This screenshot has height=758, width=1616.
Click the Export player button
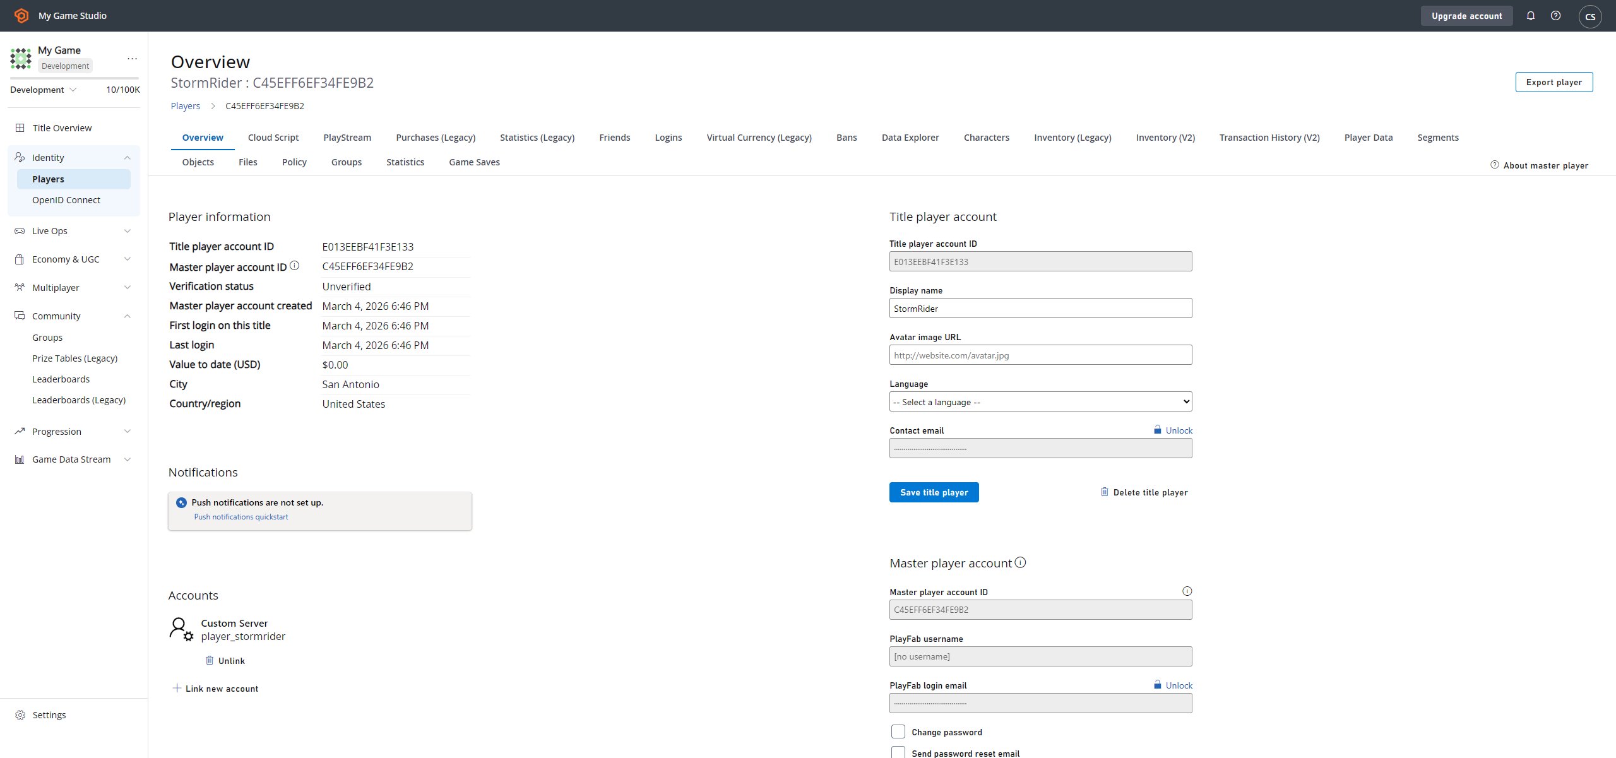tap(1554, 82)
